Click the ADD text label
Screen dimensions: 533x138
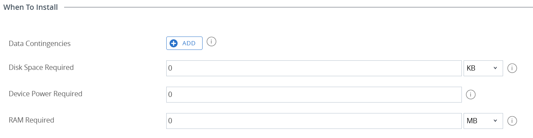(189, 44)
